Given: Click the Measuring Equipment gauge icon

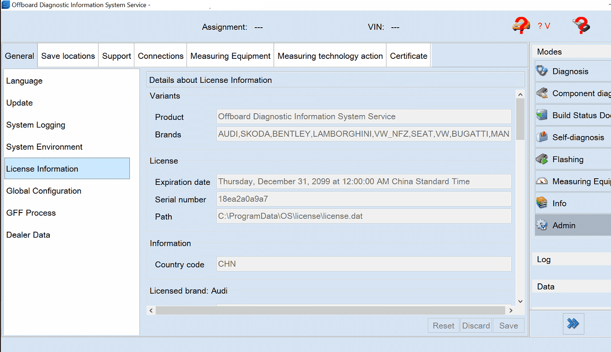Looking at the screenshot, I should (542, 181).
